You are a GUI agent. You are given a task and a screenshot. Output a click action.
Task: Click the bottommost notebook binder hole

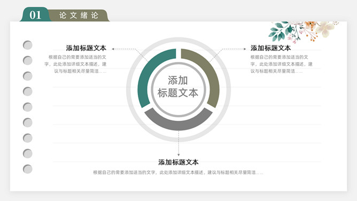click(x=28, y=169)
